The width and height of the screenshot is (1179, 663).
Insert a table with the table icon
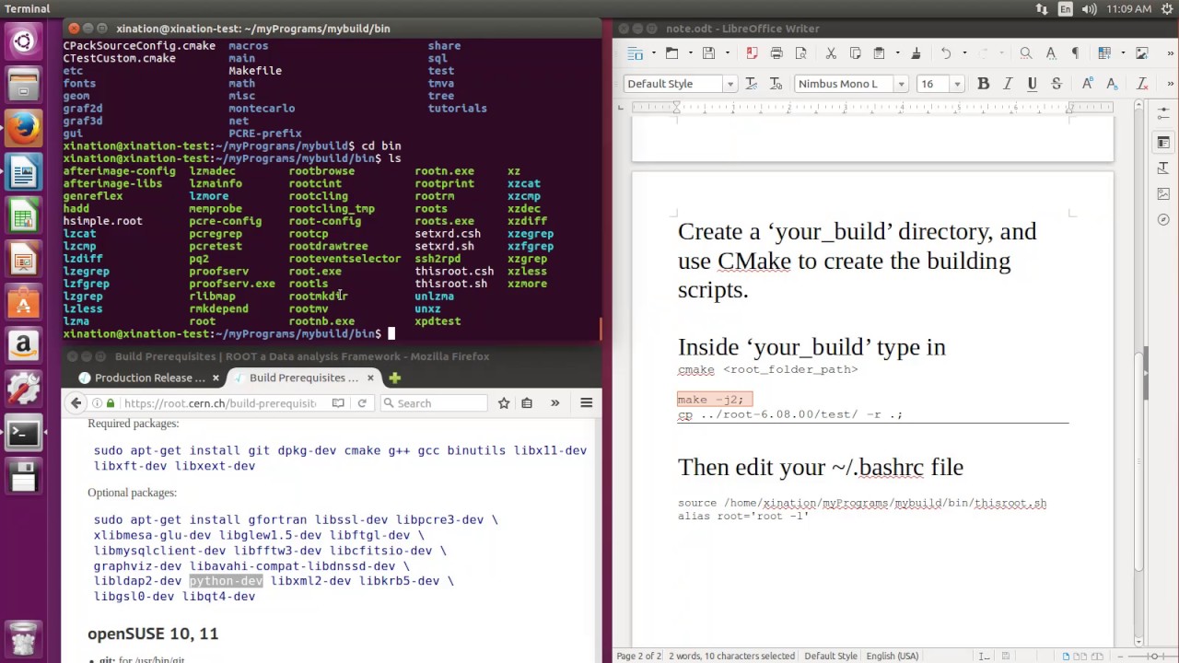pyautogui.click(x=1104, y=53)
